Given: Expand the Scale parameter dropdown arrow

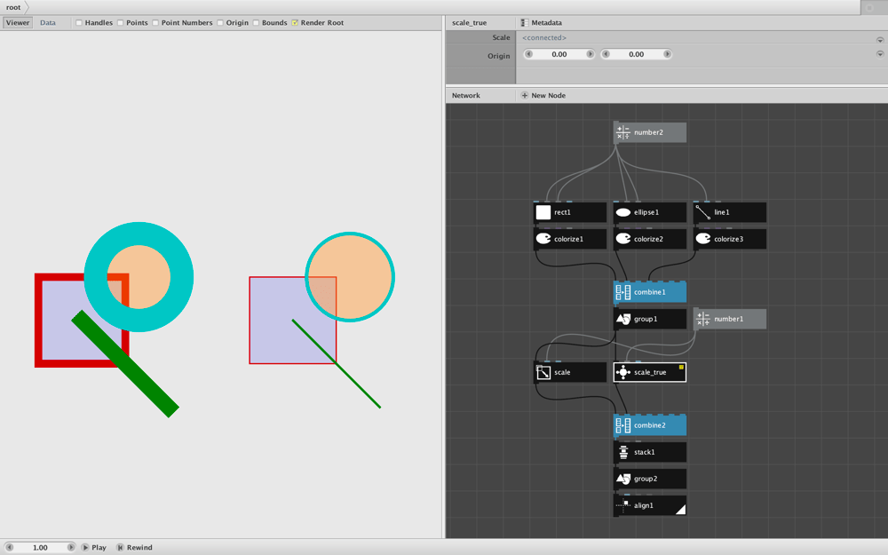Looking at the screenshot, I should 880,40.
